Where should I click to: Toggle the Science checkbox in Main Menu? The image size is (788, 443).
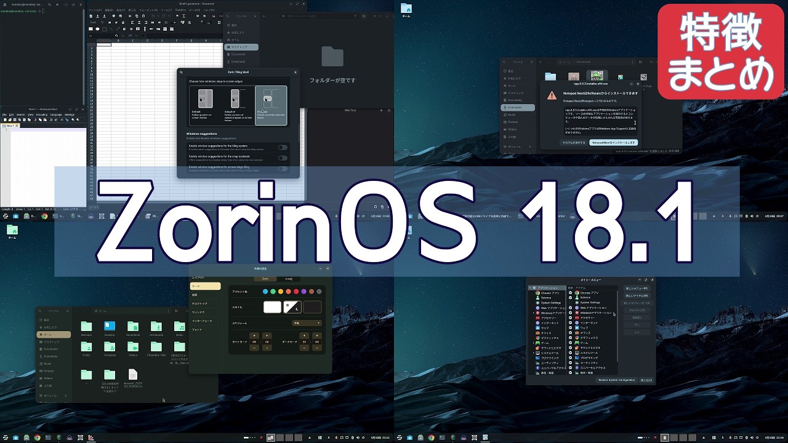click(571, 298)
